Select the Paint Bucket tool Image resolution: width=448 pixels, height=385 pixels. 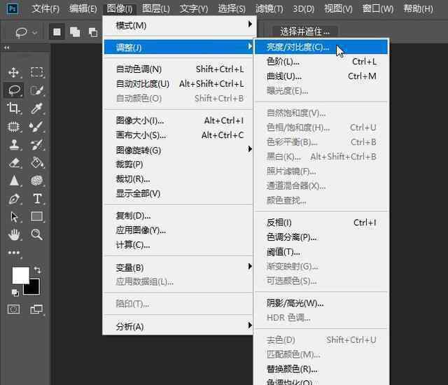pos(37,162)
